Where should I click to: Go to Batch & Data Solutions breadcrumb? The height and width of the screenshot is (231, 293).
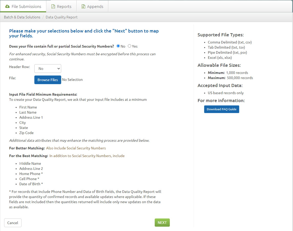pos(22,17)
